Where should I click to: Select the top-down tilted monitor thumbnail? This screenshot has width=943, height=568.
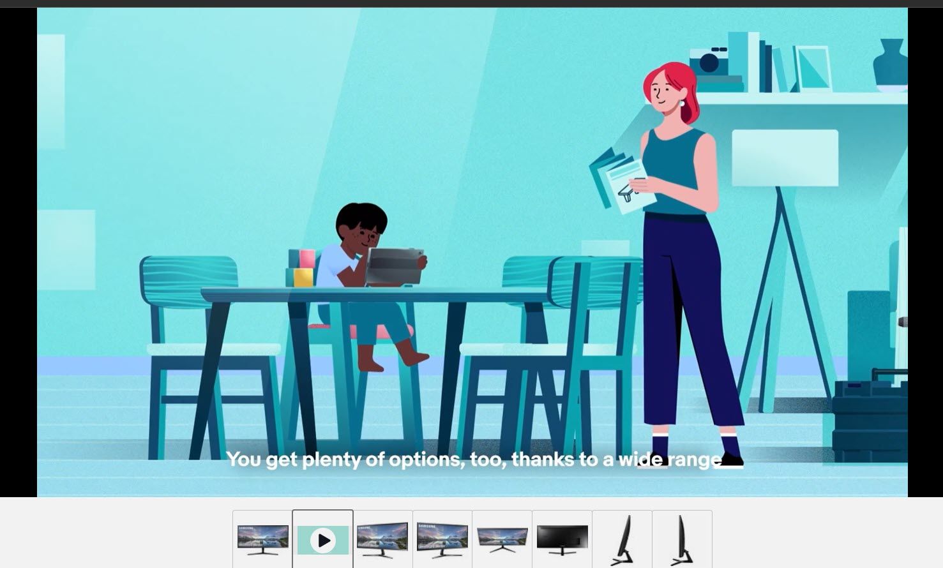click(502, 539)
